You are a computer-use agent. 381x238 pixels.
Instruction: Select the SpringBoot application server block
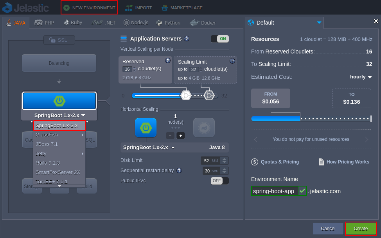click(x=59, y=101)
